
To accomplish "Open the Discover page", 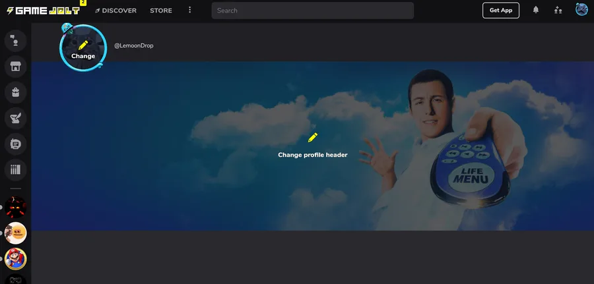I will [115, 11].
